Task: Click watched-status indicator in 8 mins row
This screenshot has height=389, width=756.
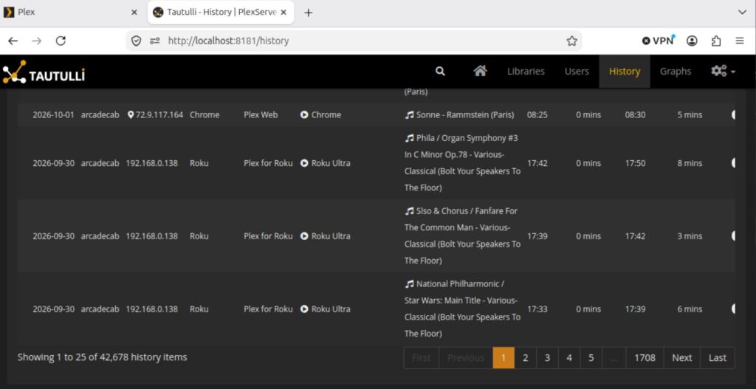Action: 733,163
